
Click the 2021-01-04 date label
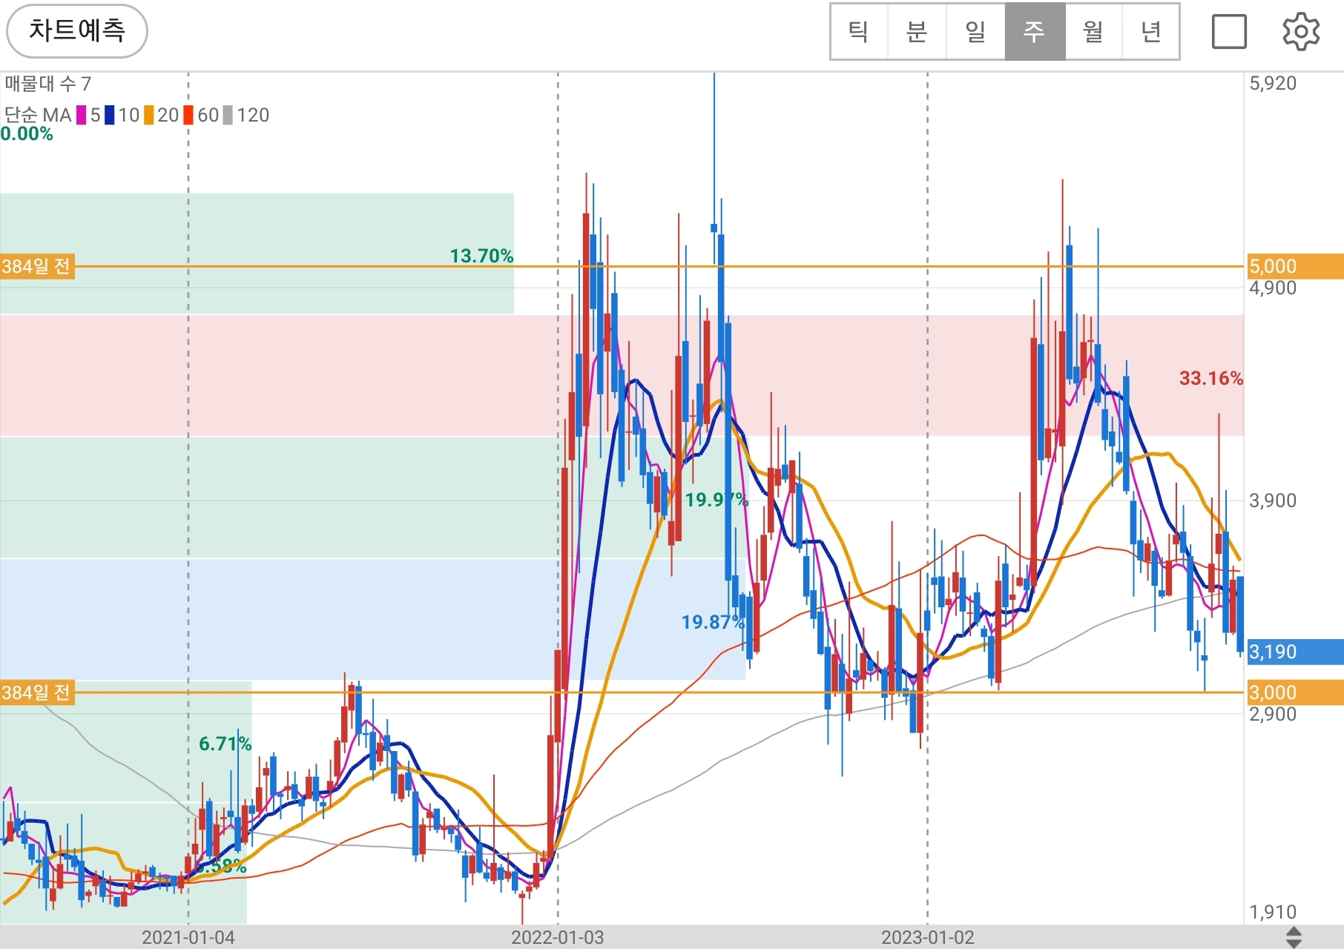pos(188,937)
